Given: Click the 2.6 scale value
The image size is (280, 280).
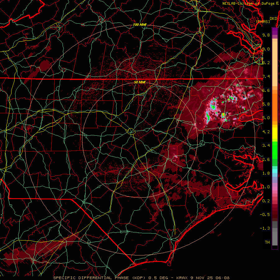Looking at the screenshot, I should point(266,160).
